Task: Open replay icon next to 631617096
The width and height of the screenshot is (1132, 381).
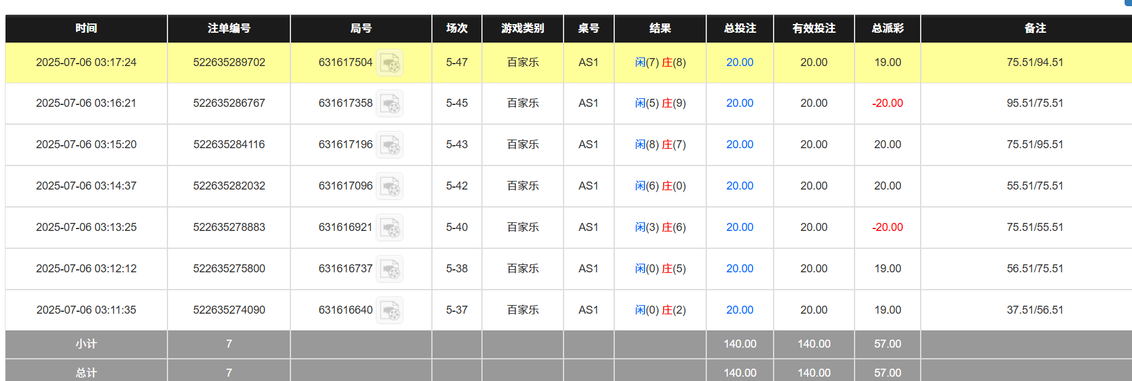Action: [390, 186]
